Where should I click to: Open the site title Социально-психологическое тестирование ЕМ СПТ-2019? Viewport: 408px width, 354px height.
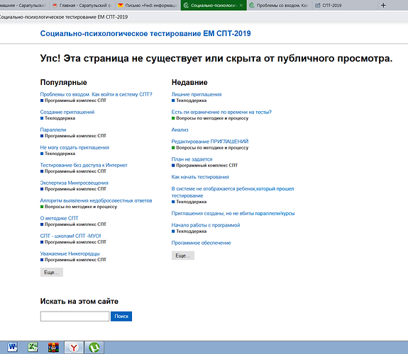click(x=145, y=33)
